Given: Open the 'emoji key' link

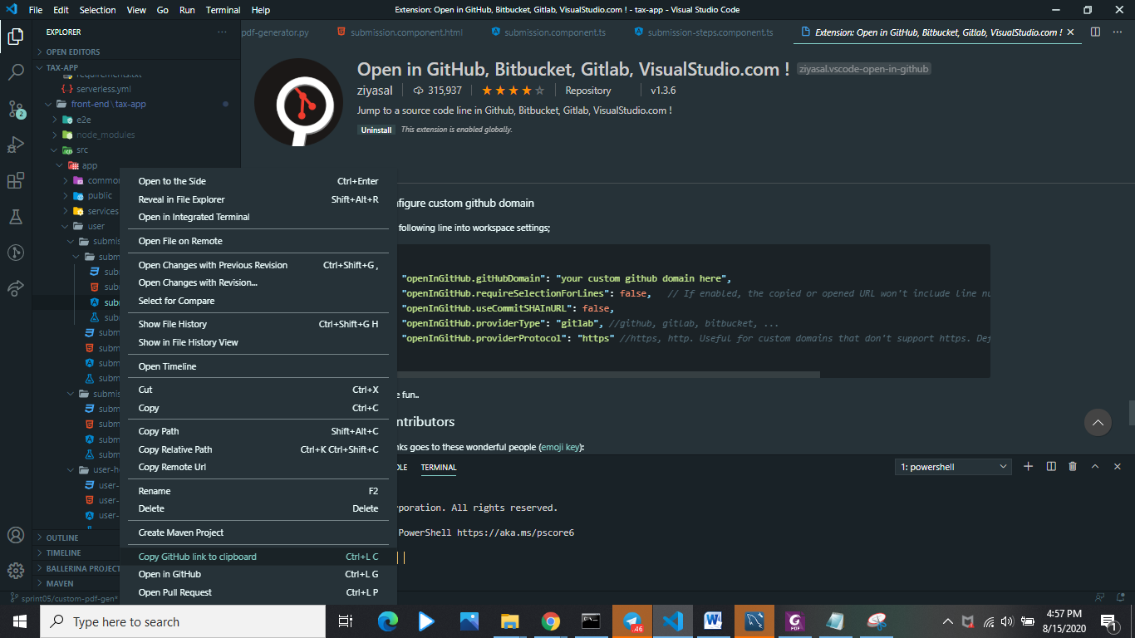Looking at the screenshot, I should (562, 447).
